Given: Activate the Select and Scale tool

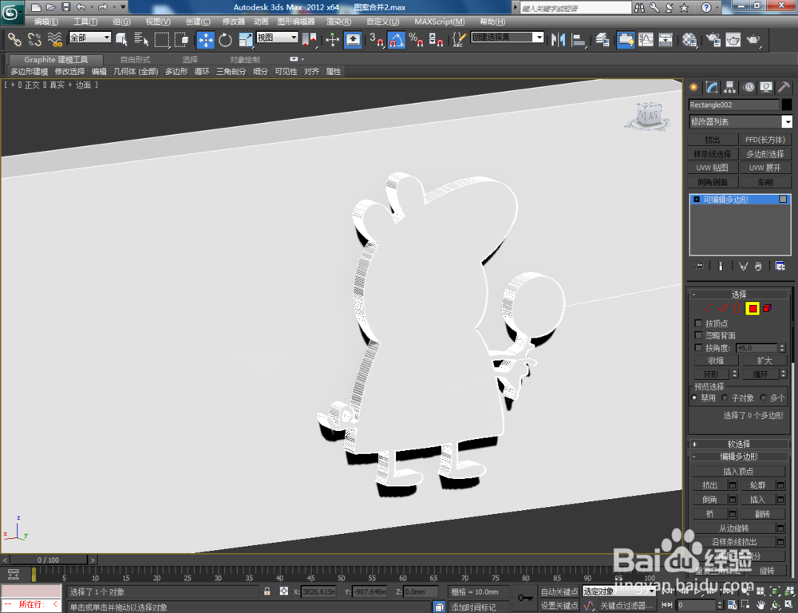Looking at the screenshot, I should pyautogui.click(x=245, y=39).
